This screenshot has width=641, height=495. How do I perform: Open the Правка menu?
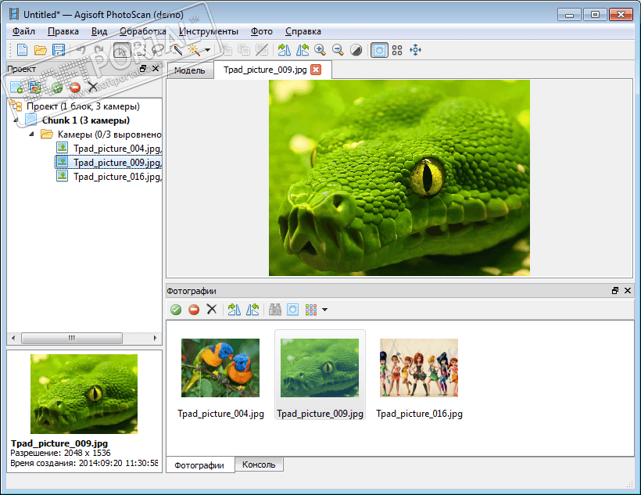pyautogui.click(x=63, y=31)
